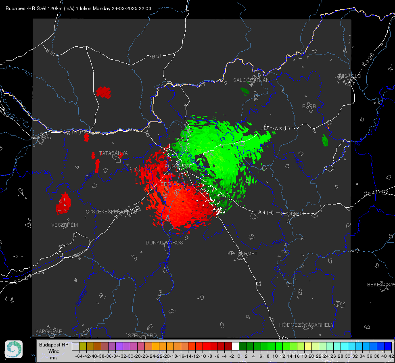Click the bright yellow swatch in the legend
The height and width of the screenshot is (363, 395).
308,346
